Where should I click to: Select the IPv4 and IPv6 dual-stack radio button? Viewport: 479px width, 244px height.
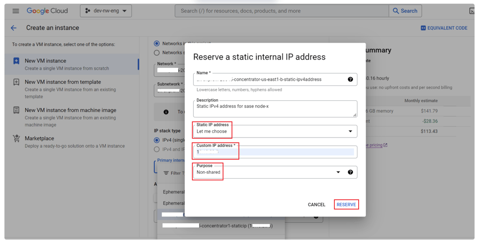[157, 149]
